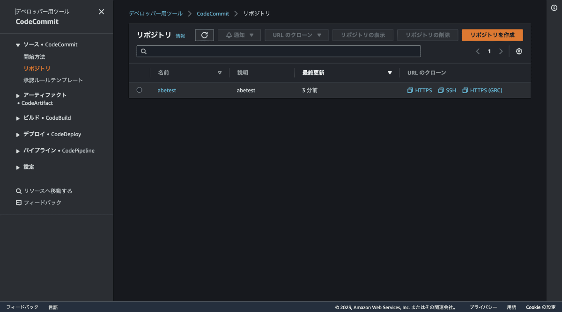562x312 pixels.
Task: Copy the SSH clone URL for abetest
Action: coord(447,90)
